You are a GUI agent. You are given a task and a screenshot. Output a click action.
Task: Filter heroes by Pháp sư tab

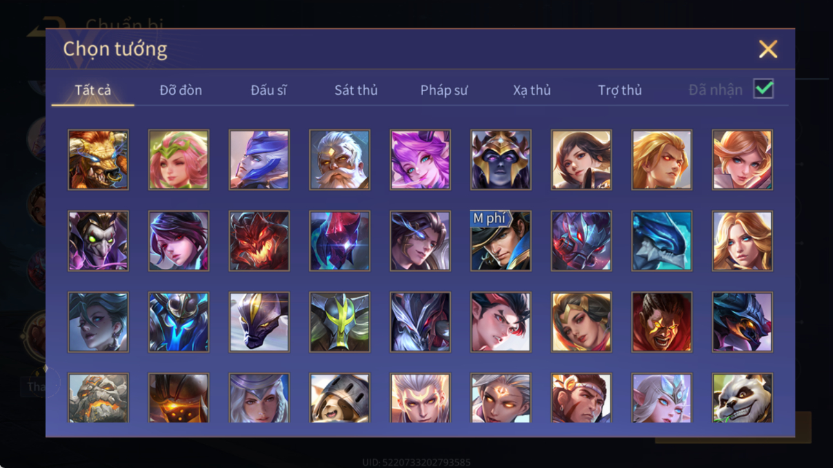[x=444, y=90]
